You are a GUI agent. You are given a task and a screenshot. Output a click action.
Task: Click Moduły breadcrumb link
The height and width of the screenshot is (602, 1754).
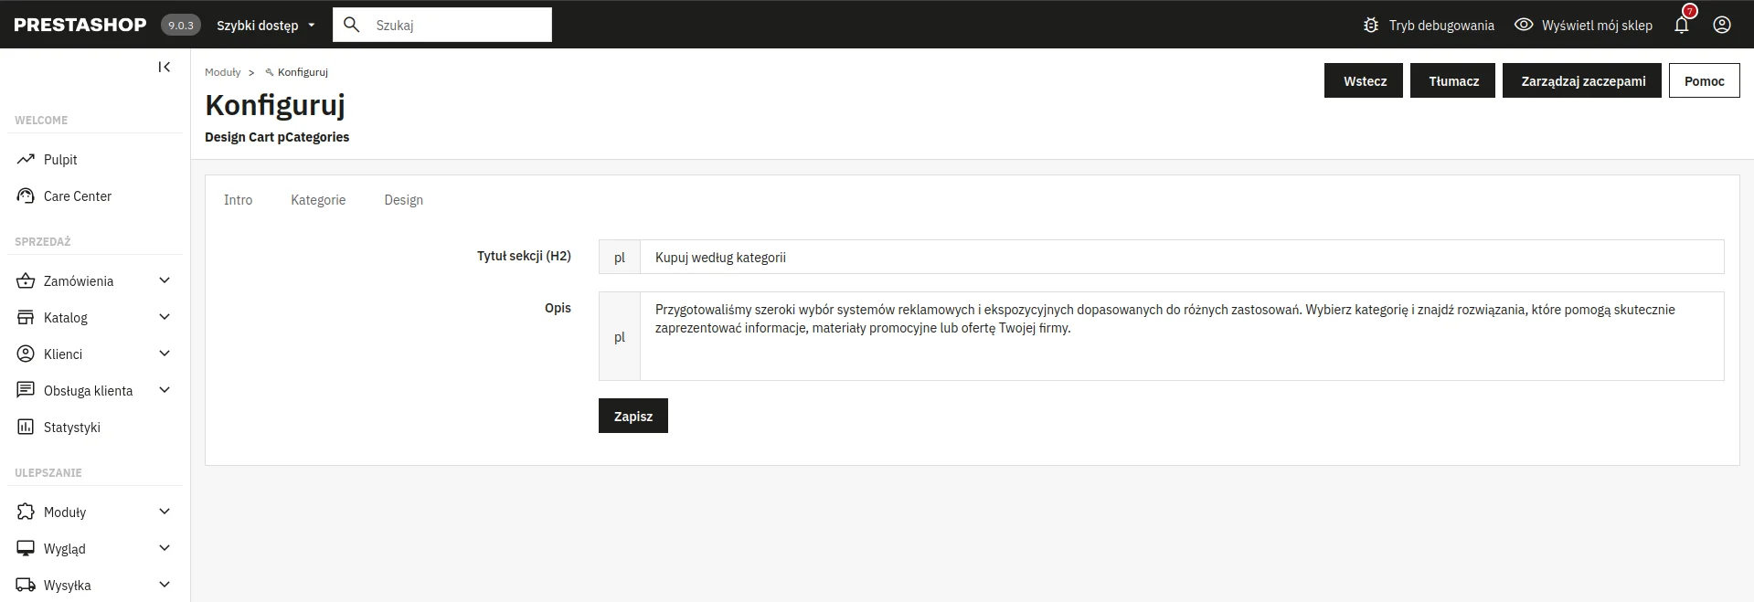223,72
